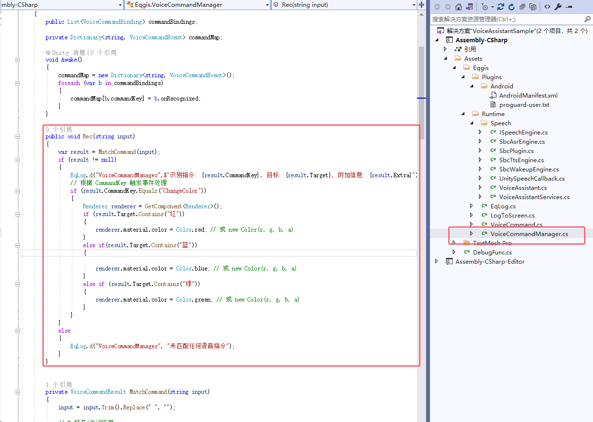Viewport: 593px width, 422px height.
Task: Refresh the Solution Explorer
Action: 511,7
